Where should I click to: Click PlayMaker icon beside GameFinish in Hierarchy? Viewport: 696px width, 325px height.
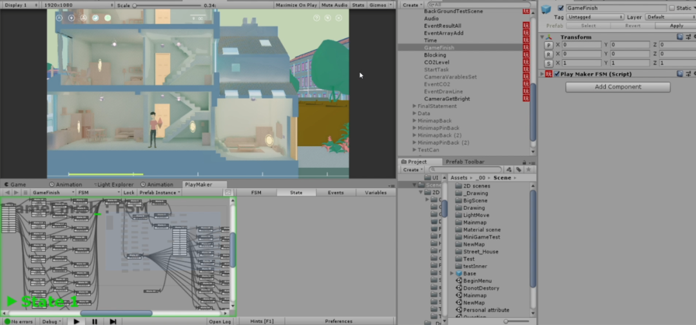(526, 48)
